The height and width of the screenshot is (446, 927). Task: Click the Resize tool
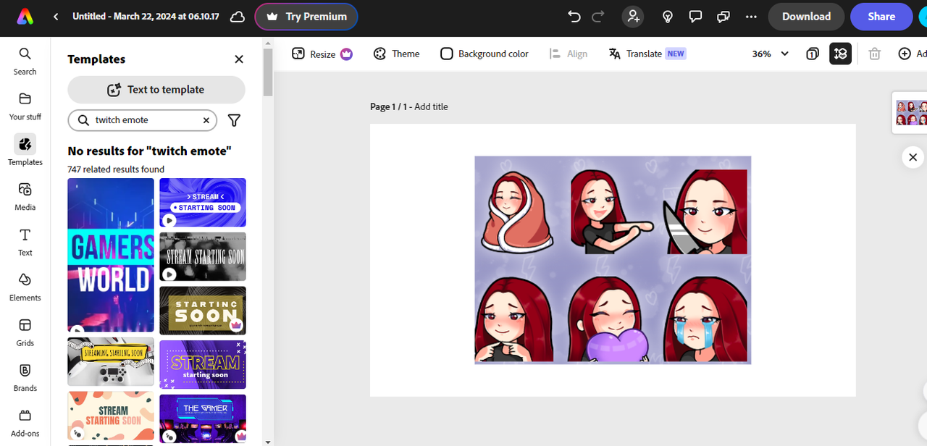pyautogui.click(x=322, y=54)
